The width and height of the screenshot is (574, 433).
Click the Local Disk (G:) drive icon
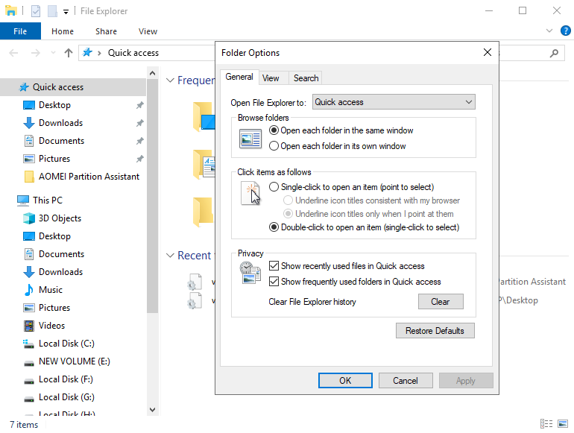pyautogui.click(x=29, y=398)
